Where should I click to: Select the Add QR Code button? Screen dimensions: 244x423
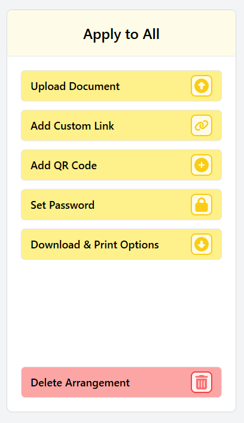121,165
